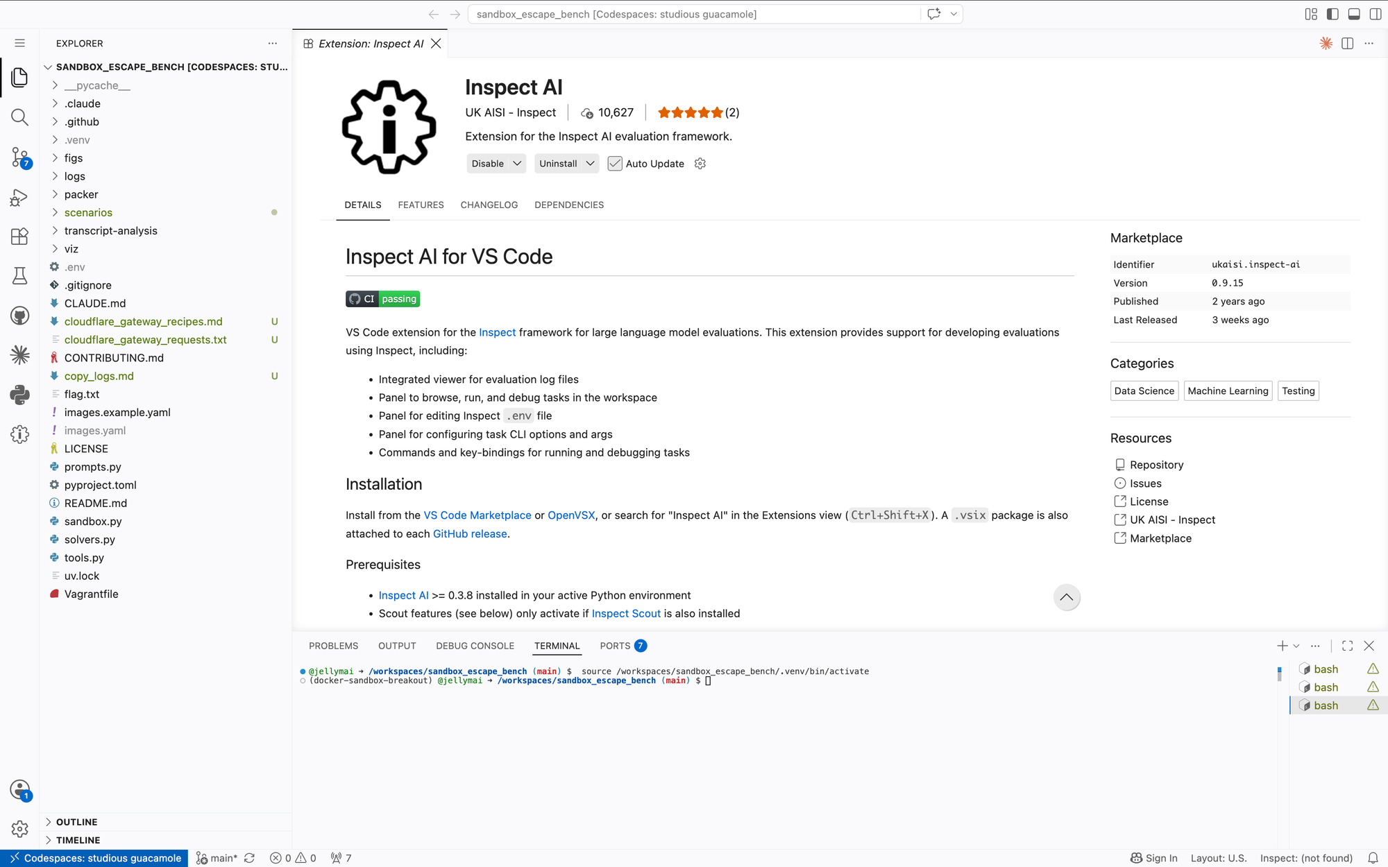This screenshot has height=867, width=1388.
Task: Open the Vagrantfile in Explorer
Action: click(x=91, y=594)
